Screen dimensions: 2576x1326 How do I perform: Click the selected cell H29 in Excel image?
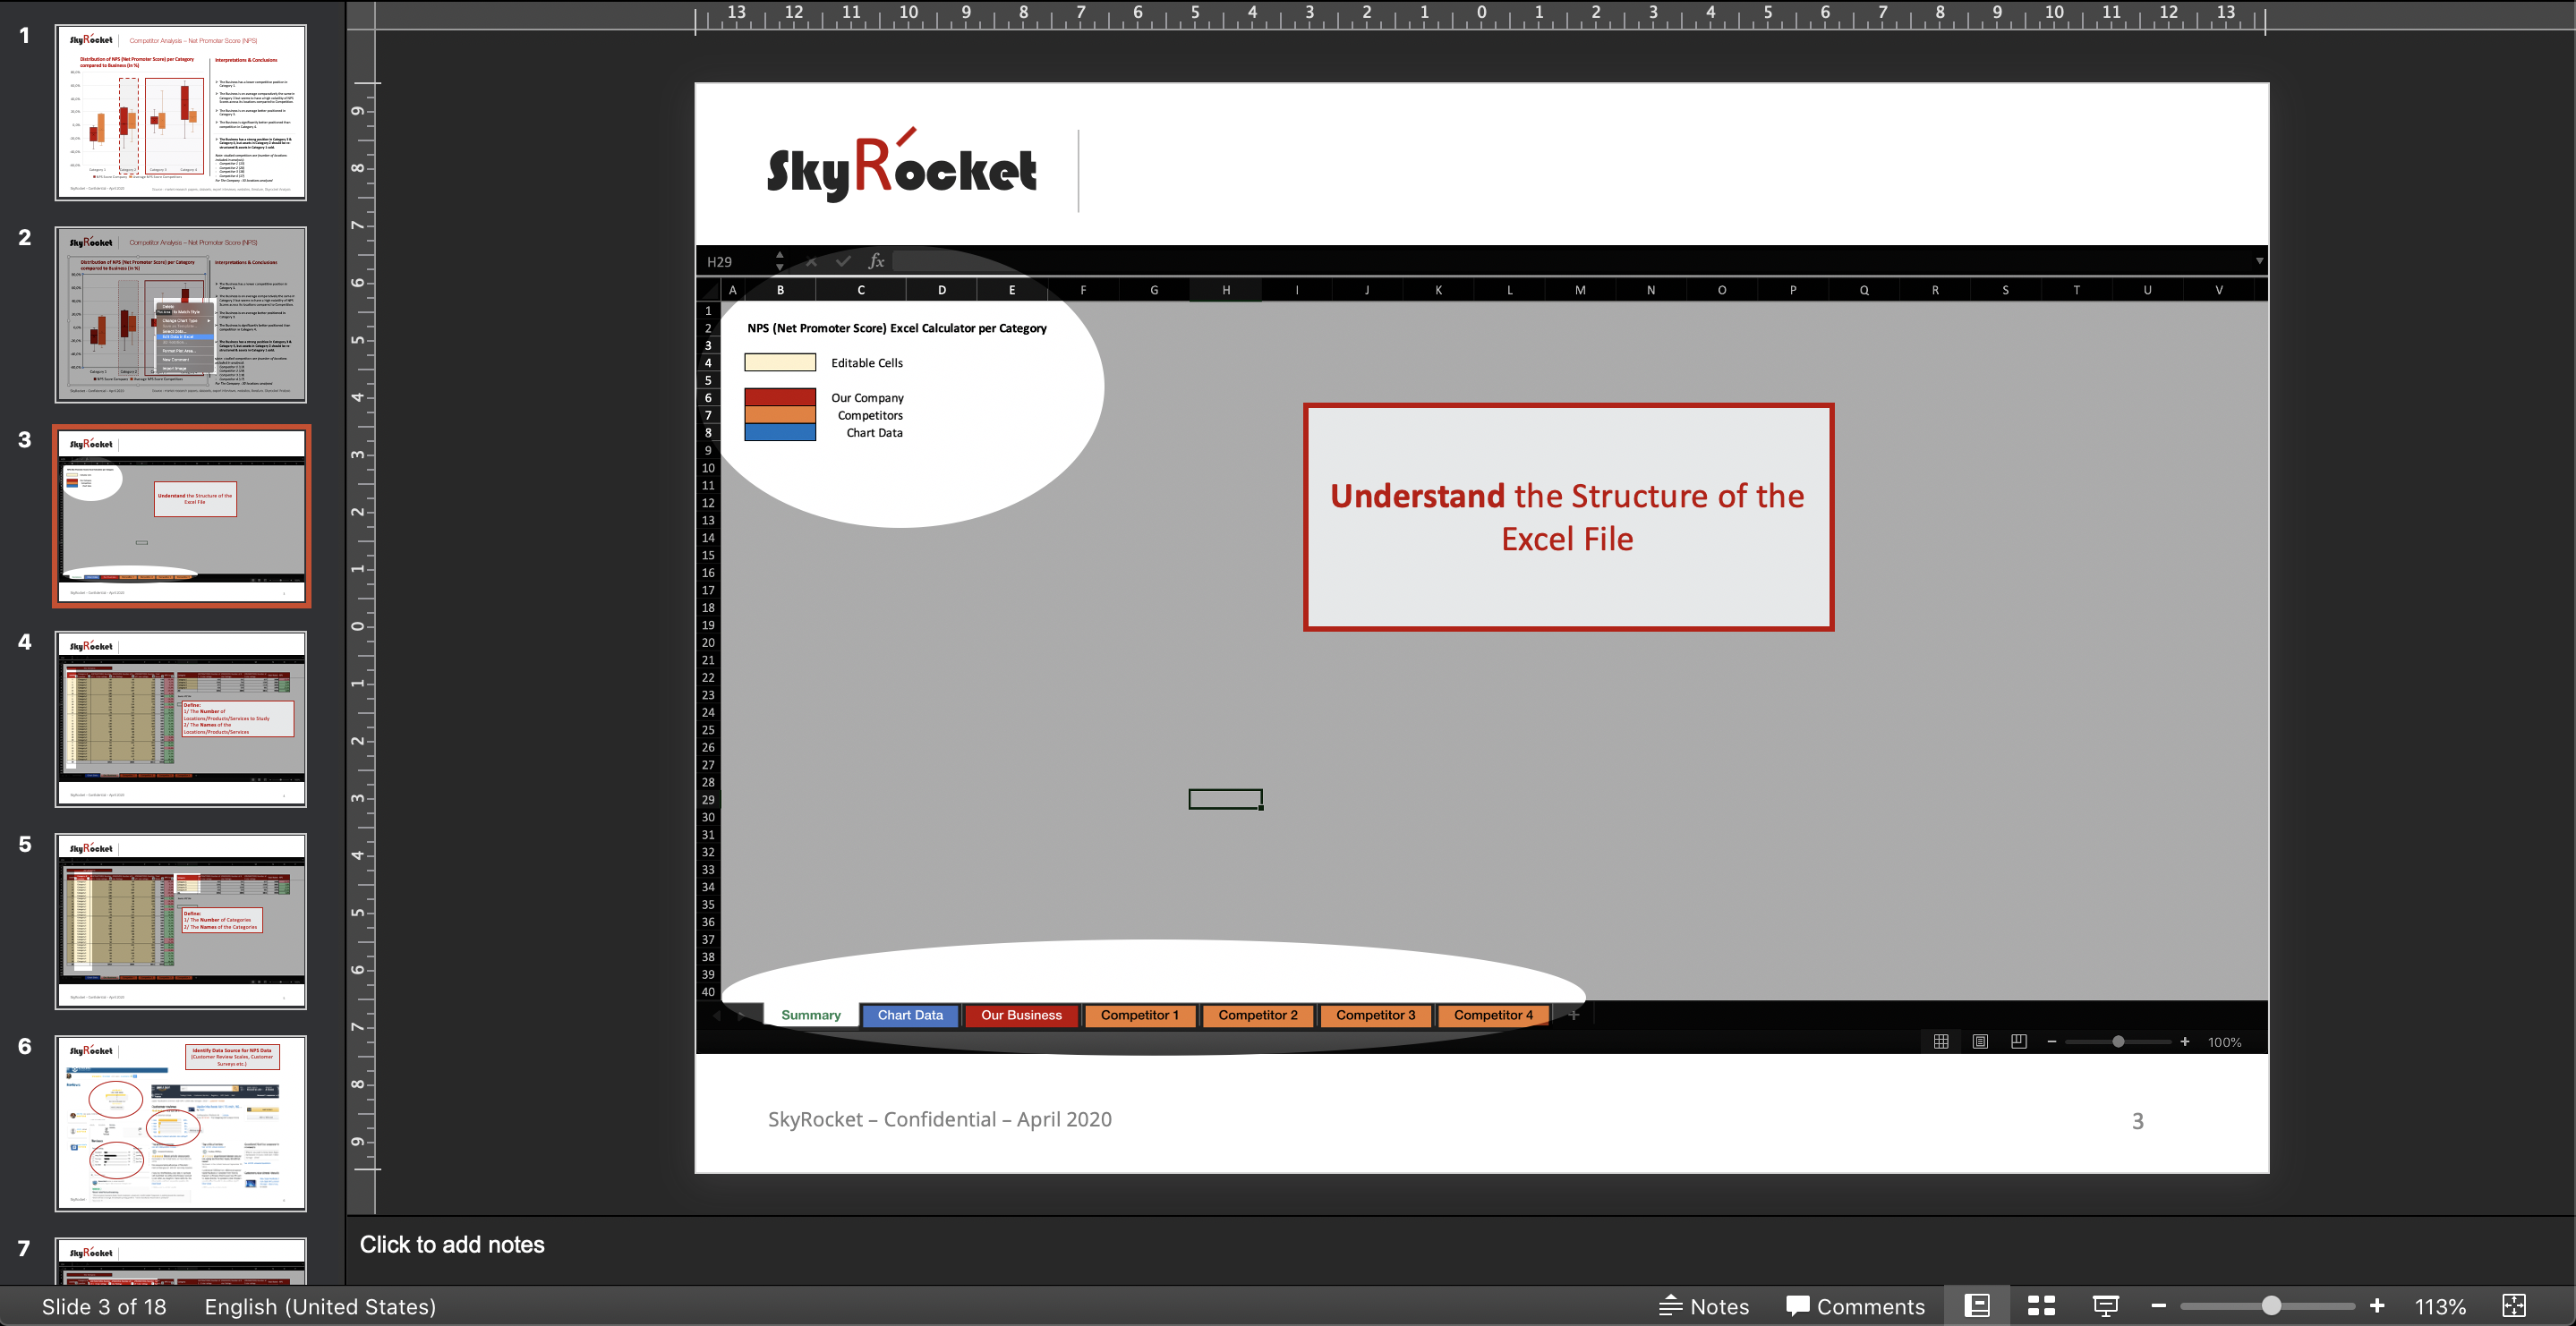pyautogui.click(x=1225, y=799)
